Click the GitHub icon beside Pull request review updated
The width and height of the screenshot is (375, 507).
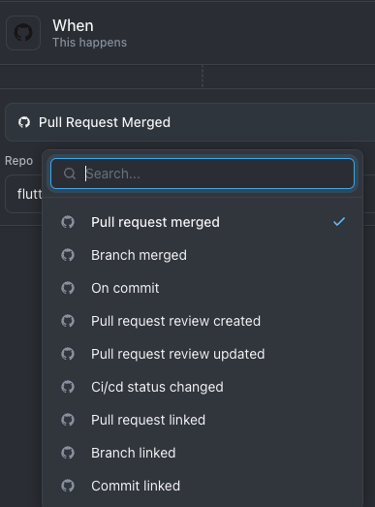pyautogui.click(x=68, y=354)
